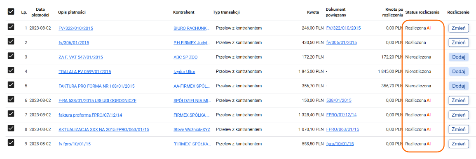Uncheck the checkbox for row 9

[11, 142]
